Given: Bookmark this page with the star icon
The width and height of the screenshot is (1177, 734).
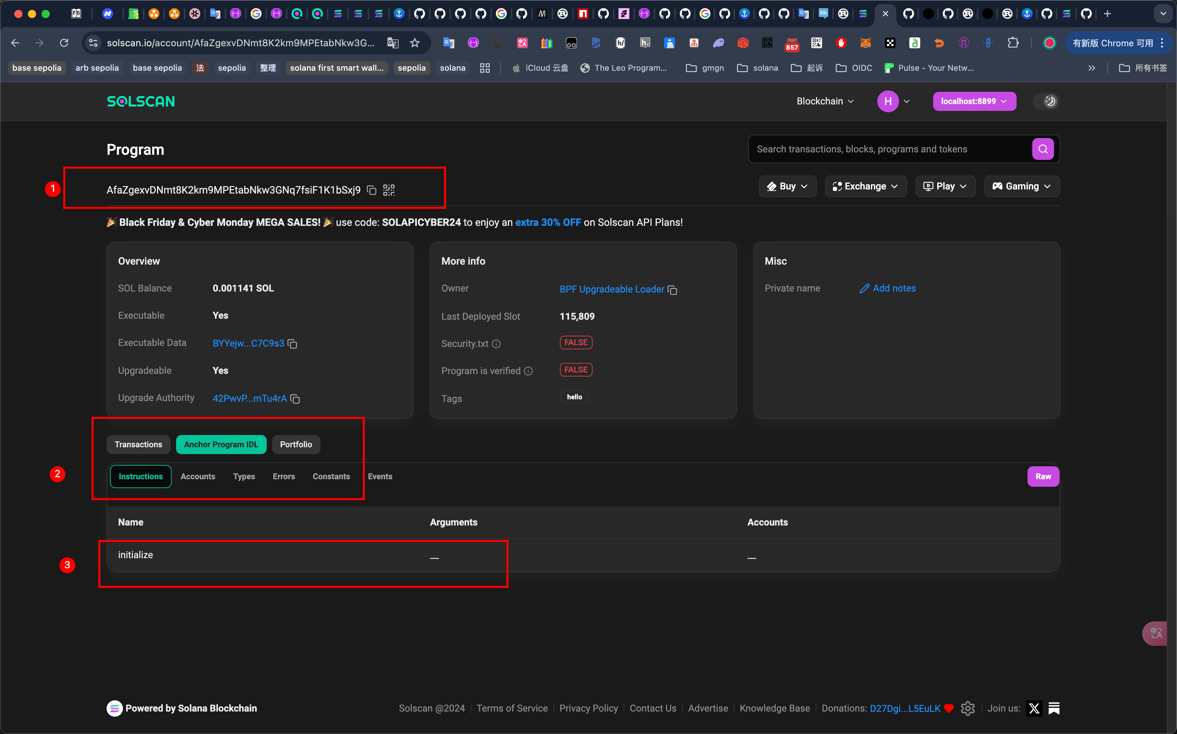Looking at the screenshot, I should coord(414,43).
